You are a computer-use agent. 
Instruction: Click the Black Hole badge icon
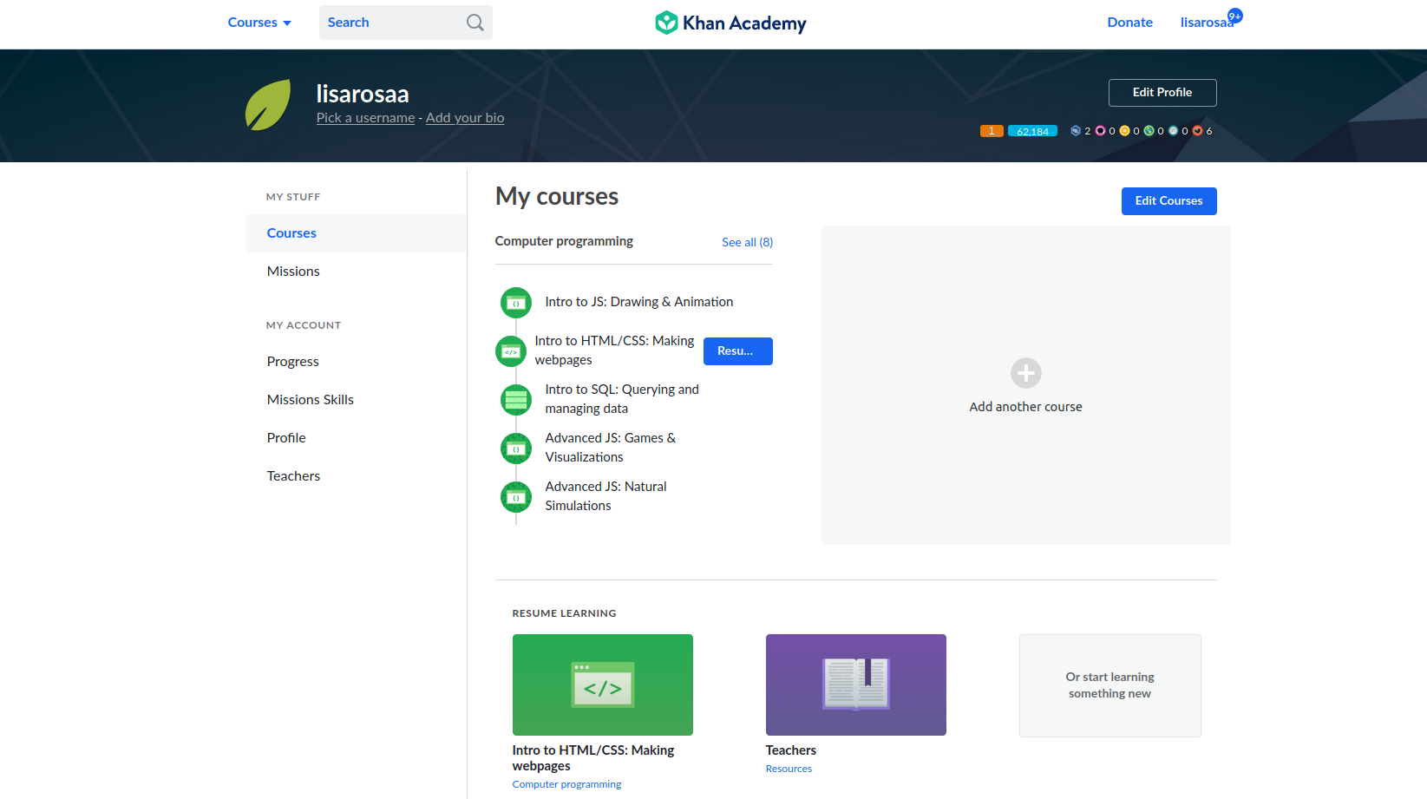[1100, 131]
